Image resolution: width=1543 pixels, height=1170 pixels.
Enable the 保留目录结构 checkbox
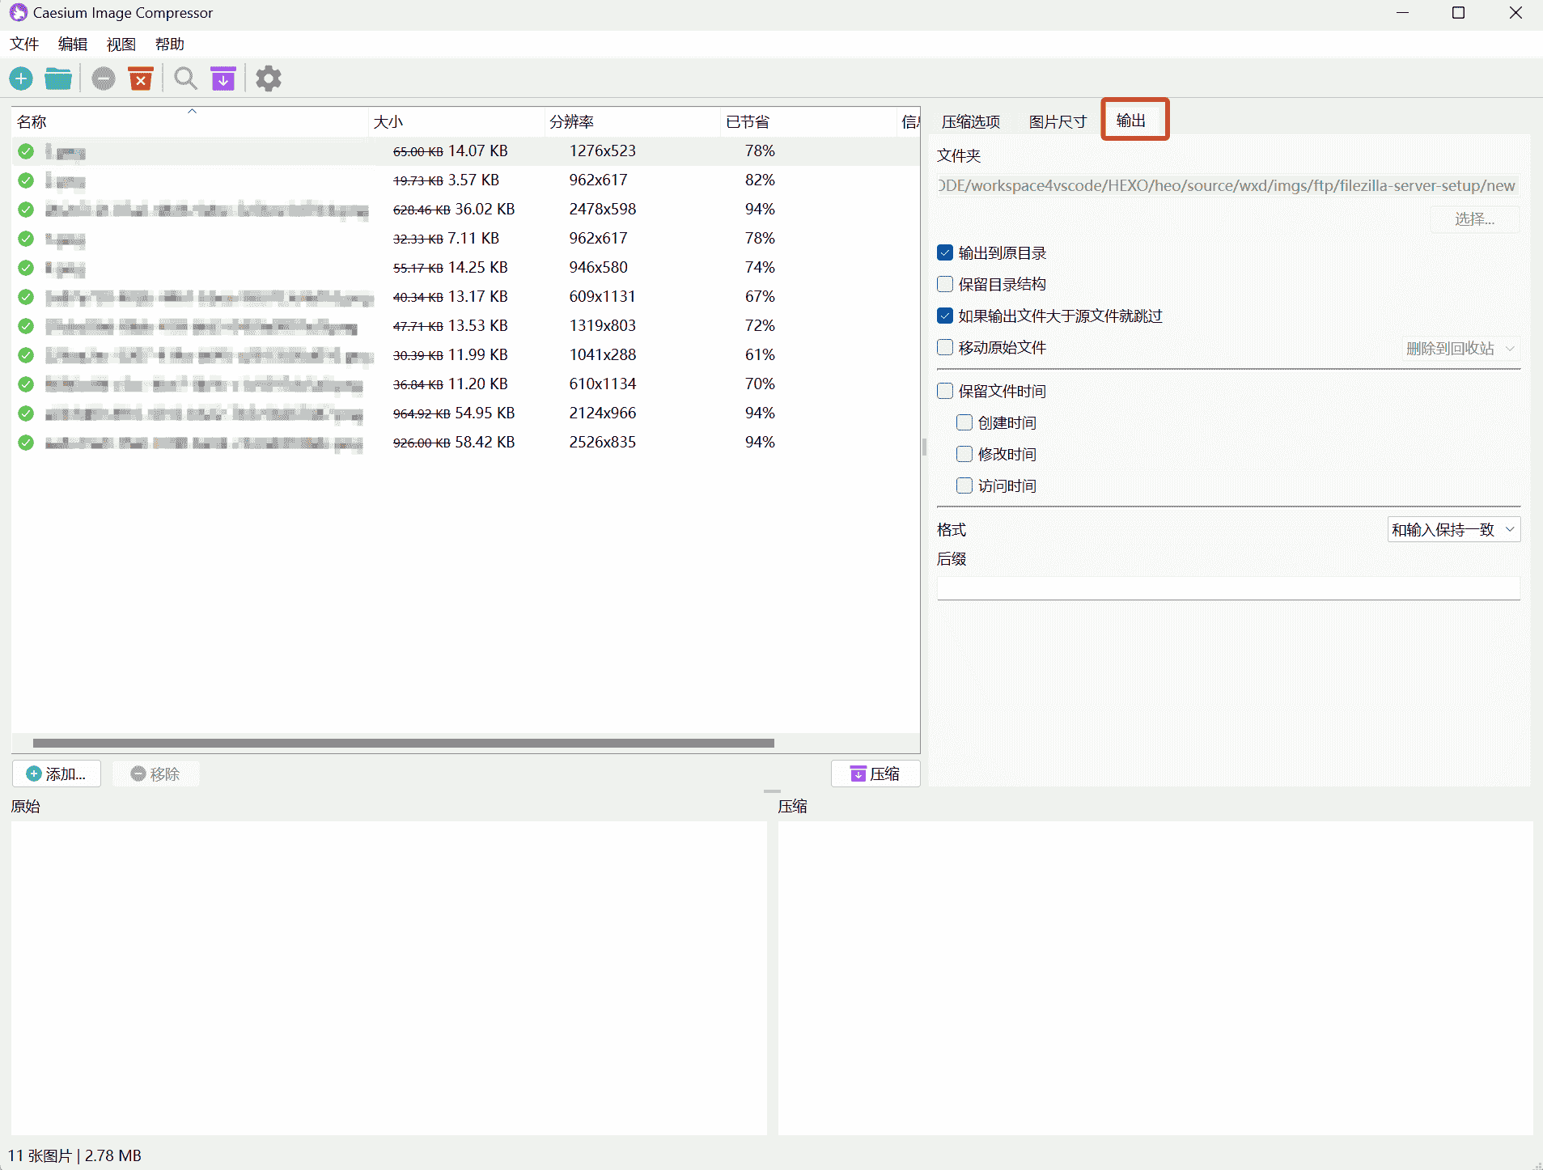(945, 284)
